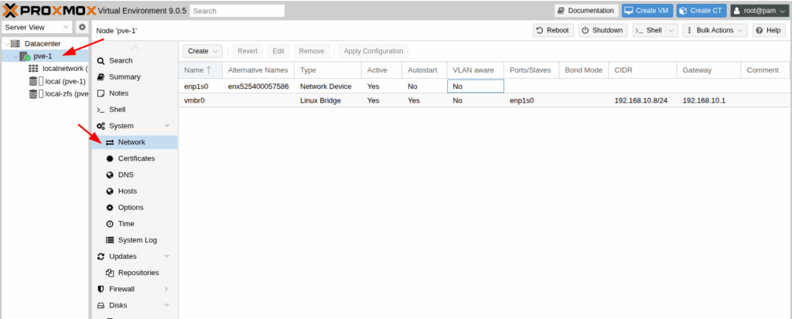Click the top search field
Viewport: 792px width, 319px height.
(x=237, y=11)
